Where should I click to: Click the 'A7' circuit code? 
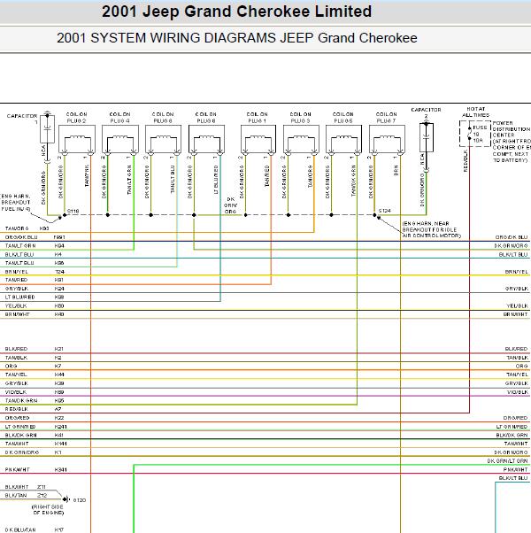(58, 409)
